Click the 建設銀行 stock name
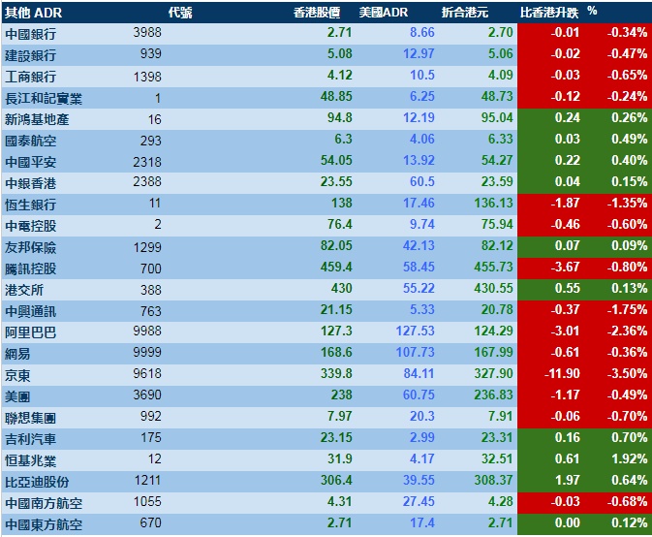 (30, 55)
